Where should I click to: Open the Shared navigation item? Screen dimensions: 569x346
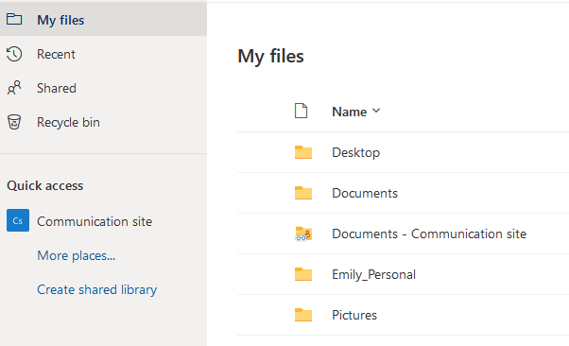click(x=103, y=88)
